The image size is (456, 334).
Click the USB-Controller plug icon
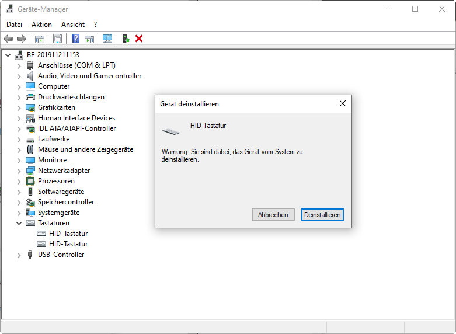tap(30, 254)
